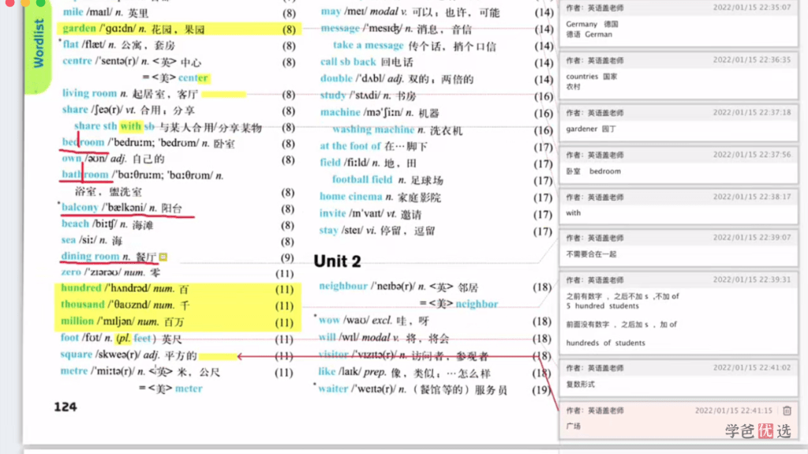Select the 复数形式 comment
Image resolution: width=808 pixels, height=454 pixels.
coord(679,377)
